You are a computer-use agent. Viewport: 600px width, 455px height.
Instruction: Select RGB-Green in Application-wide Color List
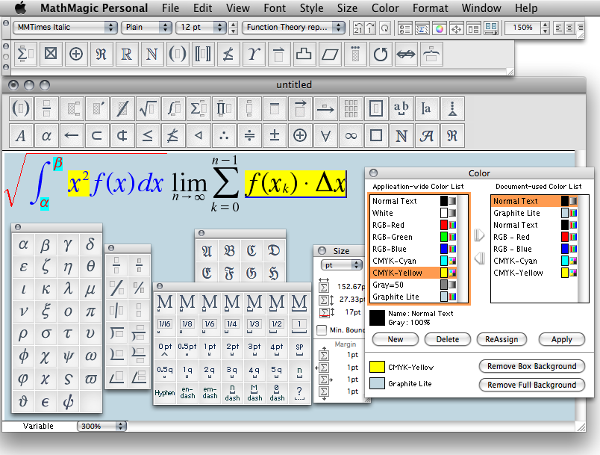(x=414, y=237)
